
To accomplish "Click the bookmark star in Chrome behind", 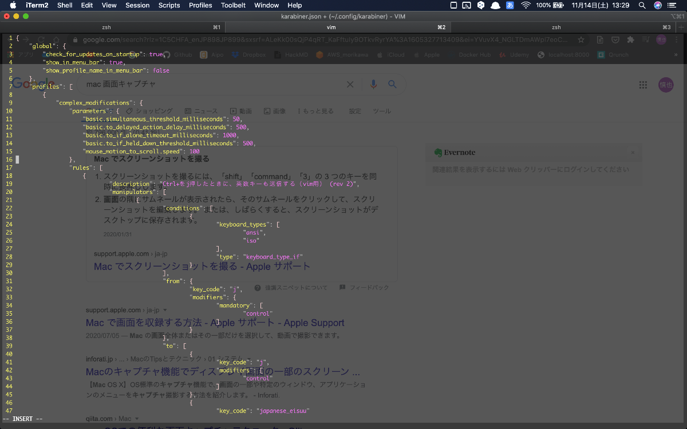I will tap(581, 40).
